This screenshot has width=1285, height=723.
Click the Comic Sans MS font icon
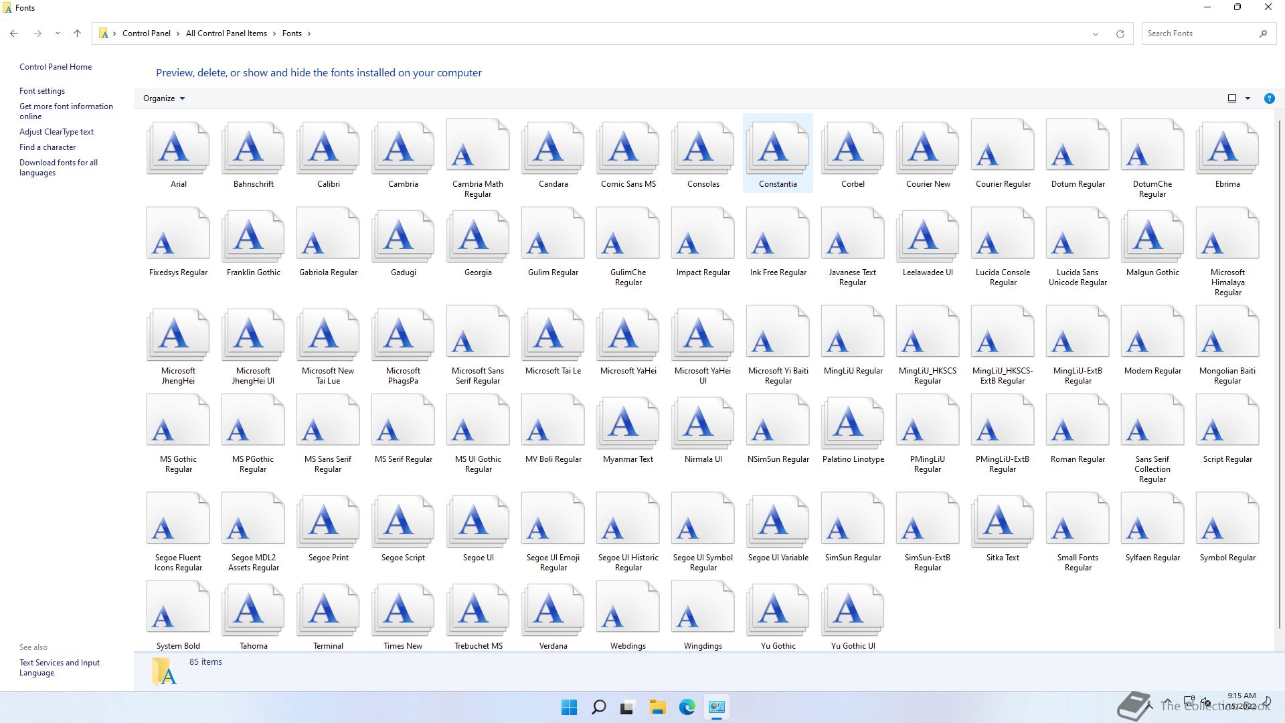tap(628, 147)
